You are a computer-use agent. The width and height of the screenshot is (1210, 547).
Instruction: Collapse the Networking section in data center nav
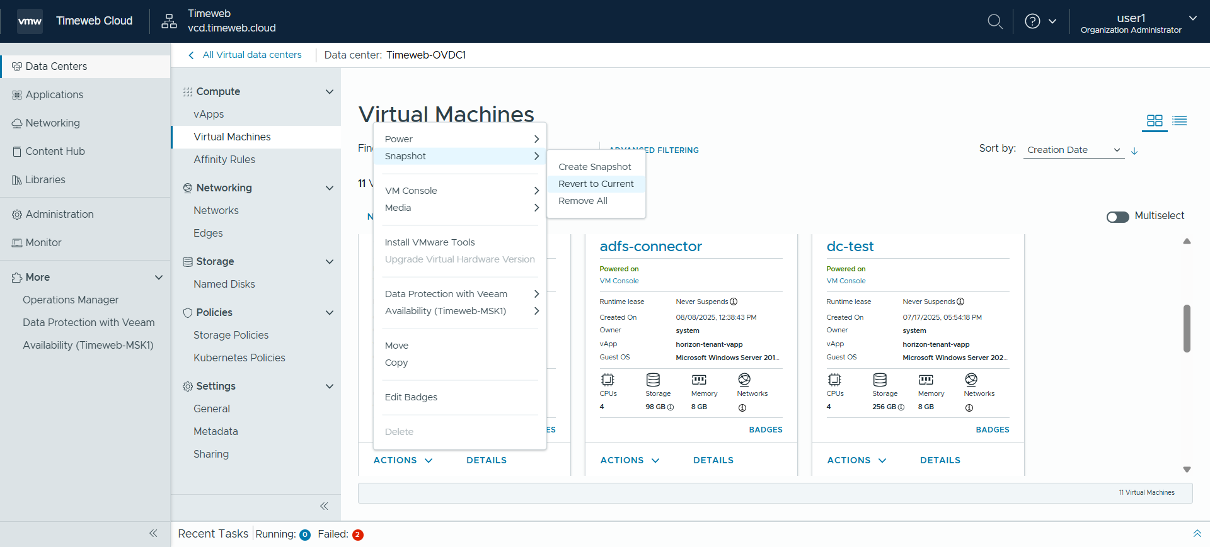329,188
